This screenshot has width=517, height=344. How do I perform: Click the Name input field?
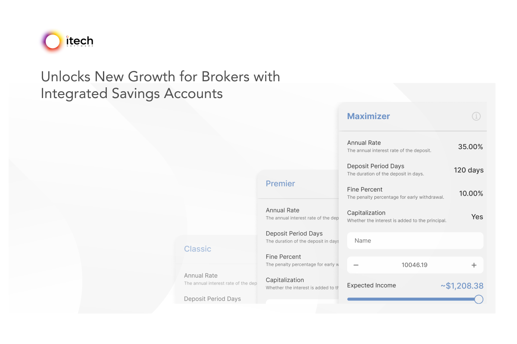(415, 241)
